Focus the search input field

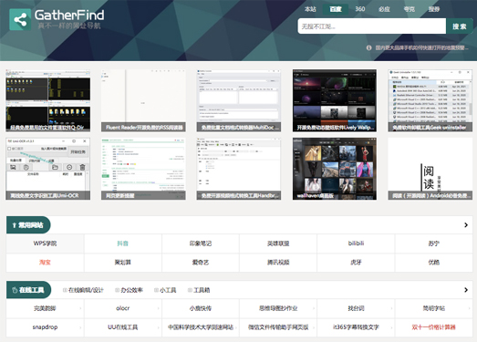[x=372, y=26]
